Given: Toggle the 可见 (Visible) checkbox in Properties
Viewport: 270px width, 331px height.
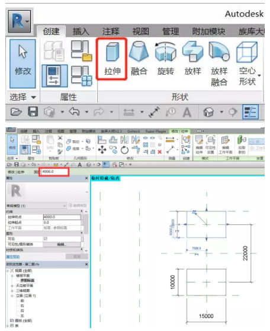Looking at the screenshot, I should pos(46,239).
